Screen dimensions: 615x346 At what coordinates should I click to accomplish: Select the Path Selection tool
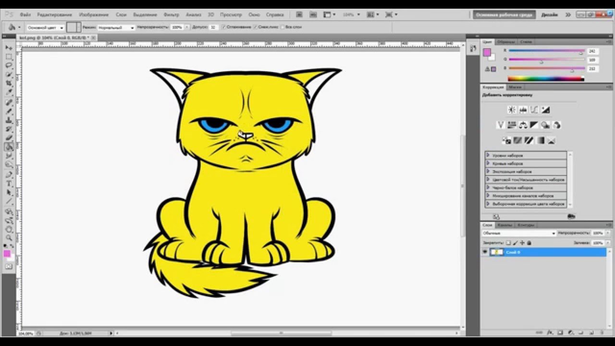(x=9, y=192)
